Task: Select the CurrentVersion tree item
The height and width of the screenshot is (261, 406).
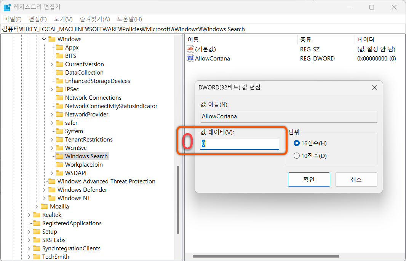Action: point(85,64)
